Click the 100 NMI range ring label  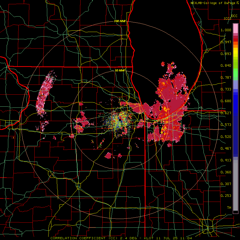[x=120, y=21]
